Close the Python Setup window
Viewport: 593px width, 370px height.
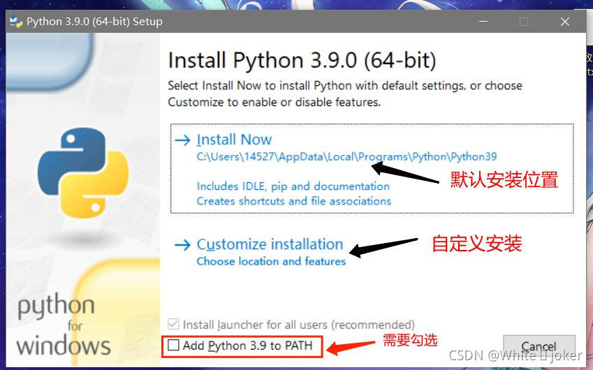pyautogui.click(x=565, y=22)
